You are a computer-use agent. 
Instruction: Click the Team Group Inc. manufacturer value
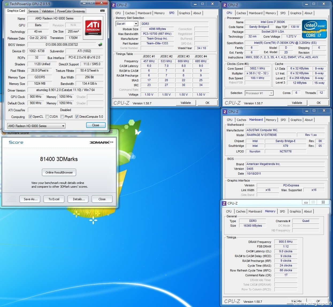pyautogui.click(x=157, y=39)
